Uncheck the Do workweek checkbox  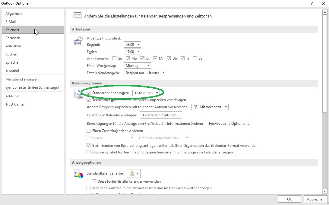click(169, 58)
